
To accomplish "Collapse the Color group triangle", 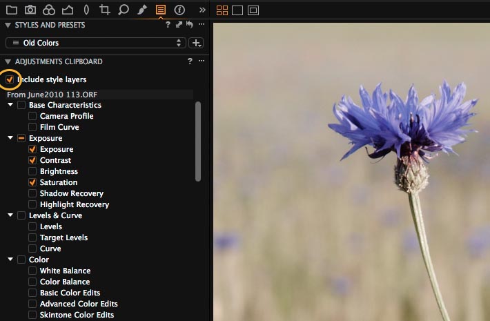I will click(10, 260).
